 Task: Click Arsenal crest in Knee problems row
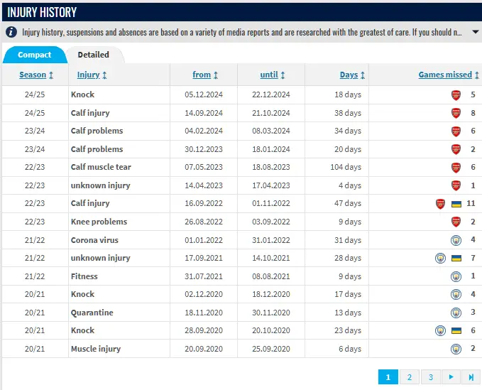point(456,222)
